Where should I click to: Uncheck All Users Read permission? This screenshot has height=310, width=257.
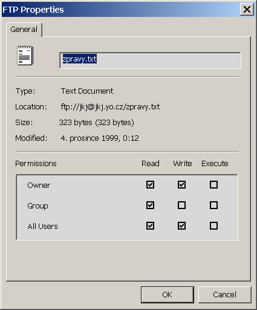pyautogui.click(x=150, y=226)
